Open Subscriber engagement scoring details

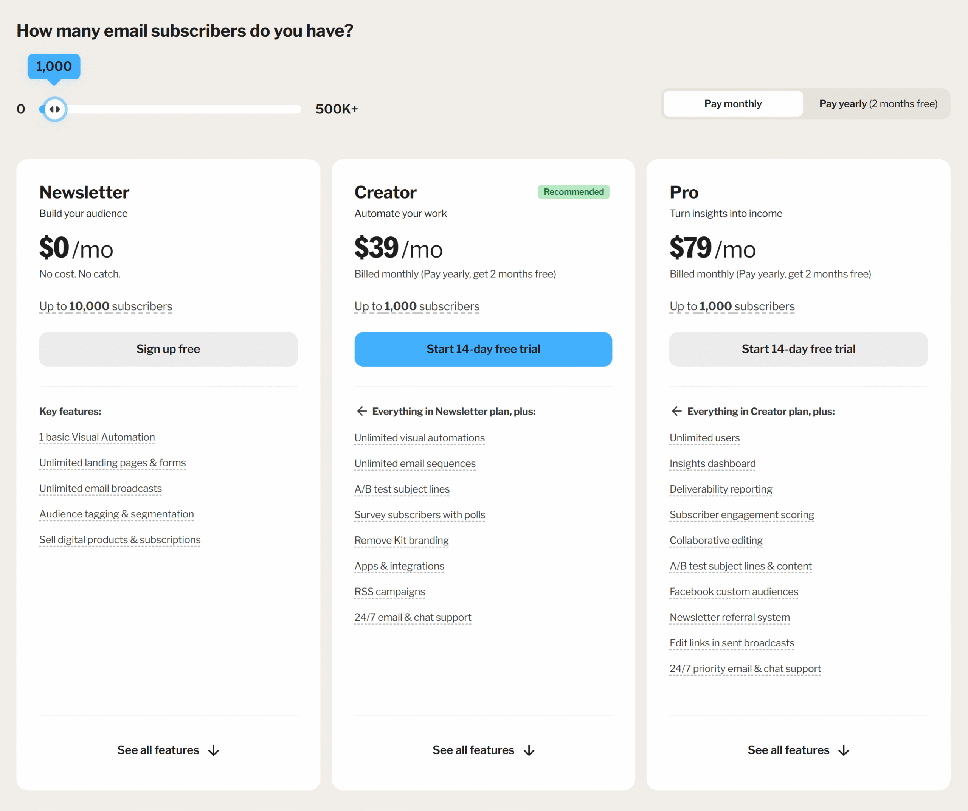click(x=742, y=514)
